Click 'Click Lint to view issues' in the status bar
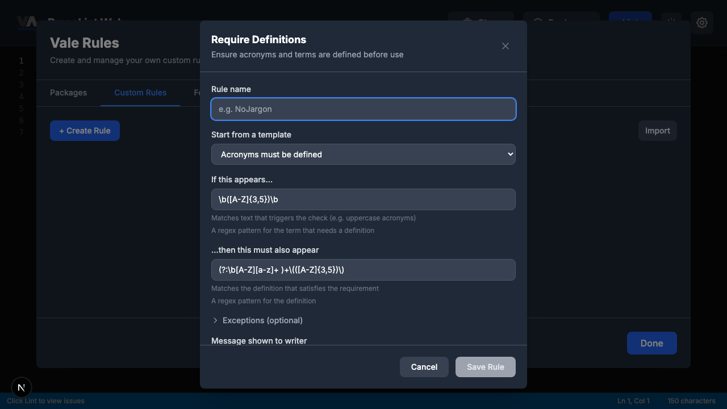The height and width of the screenshot is (409, 727). pos(45,401)
